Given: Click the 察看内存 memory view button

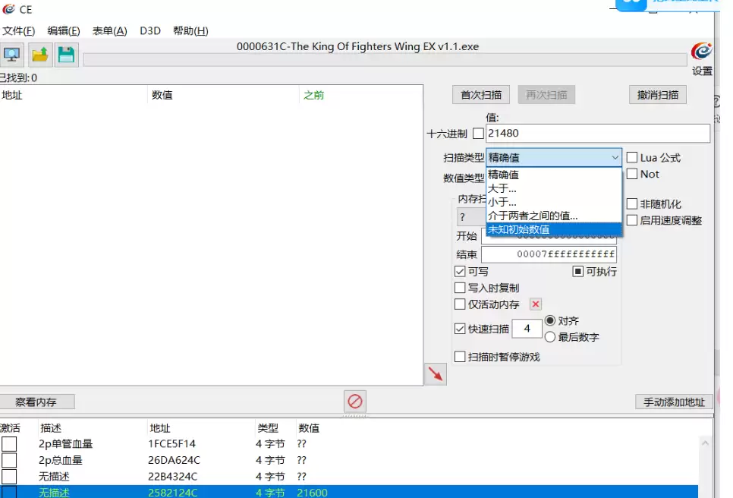Looking at the screenshot, I should tap(36, 402).
